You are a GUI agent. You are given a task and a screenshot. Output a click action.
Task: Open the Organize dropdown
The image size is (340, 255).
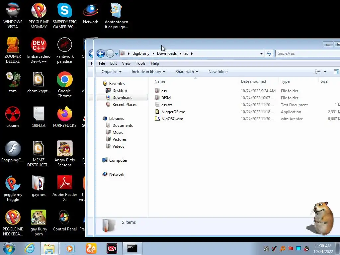(x=112, y=72)
